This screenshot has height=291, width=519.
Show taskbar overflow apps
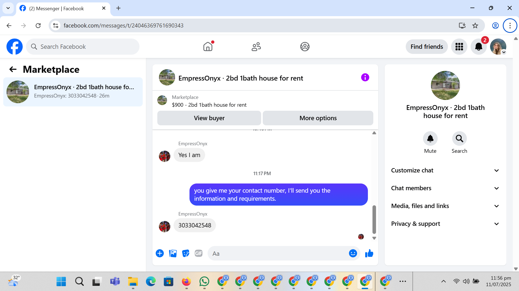403,282
